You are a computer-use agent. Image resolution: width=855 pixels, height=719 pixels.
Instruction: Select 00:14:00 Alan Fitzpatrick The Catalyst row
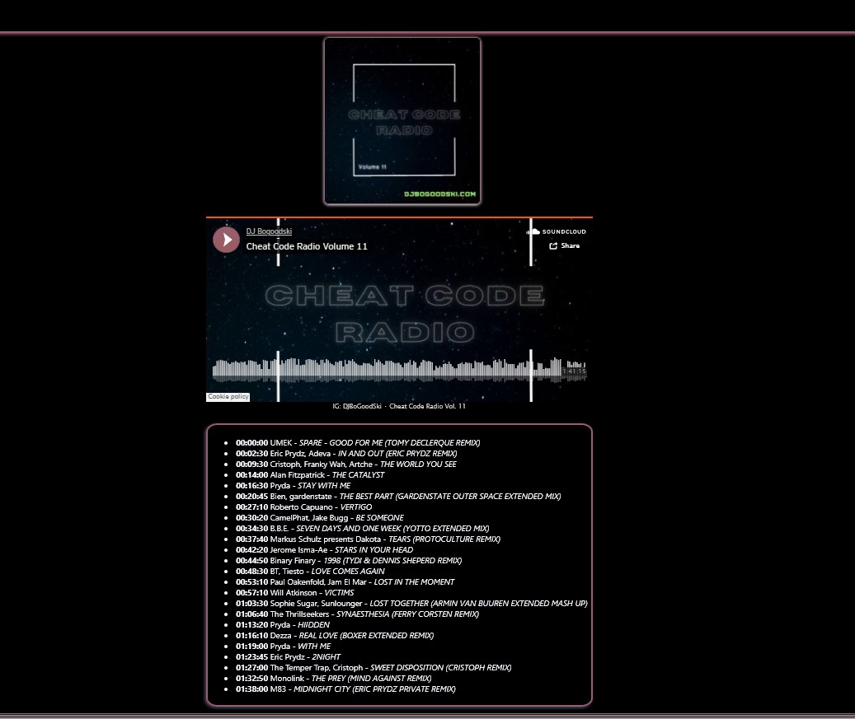click(310, 475)
